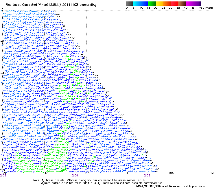The width and height of the screenshot is (214, 188).
Task: Click the latitude label '-2' on left axis
Action: pos(2,41)
